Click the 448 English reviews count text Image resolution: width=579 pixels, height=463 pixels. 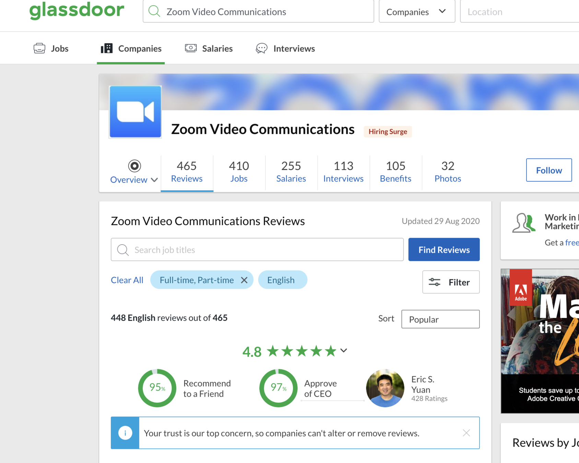click(169, 318)
